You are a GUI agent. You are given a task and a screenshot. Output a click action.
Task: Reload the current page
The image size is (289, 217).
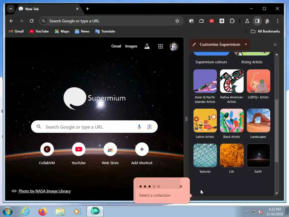32,21
